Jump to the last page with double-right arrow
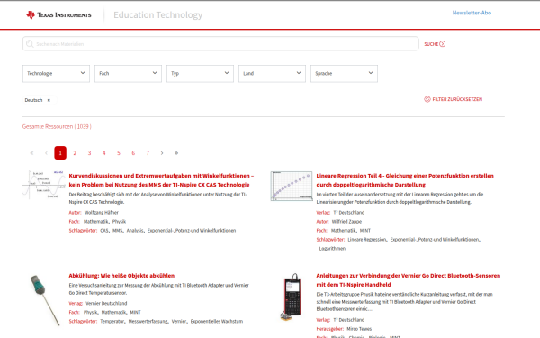The width and height of the screenshot is (540, 338). pos(176,153)
